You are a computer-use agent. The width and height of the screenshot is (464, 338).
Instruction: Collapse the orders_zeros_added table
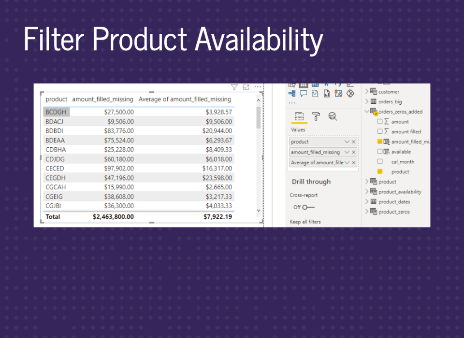[x=367, y=112]
